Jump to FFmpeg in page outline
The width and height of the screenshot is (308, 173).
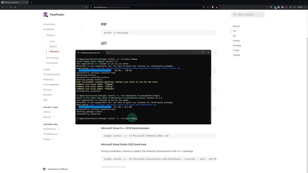click(x=237, y=45)
